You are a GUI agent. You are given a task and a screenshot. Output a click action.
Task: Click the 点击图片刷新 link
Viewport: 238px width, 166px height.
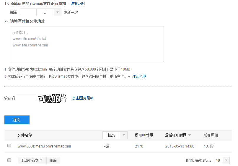click(83, 98)
